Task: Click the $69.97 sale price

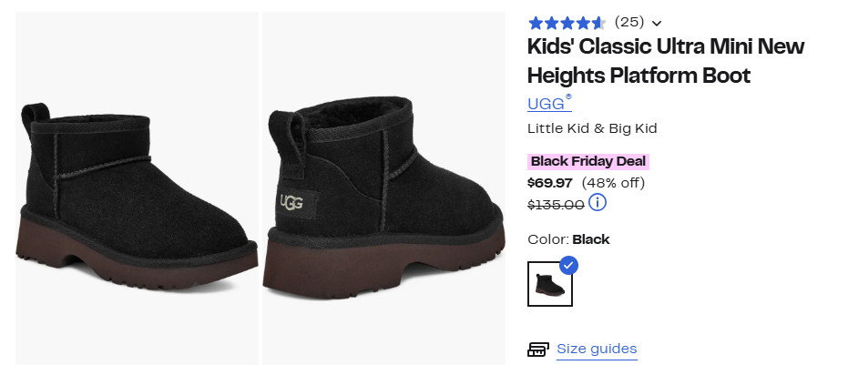Action: tap(551, 183)
